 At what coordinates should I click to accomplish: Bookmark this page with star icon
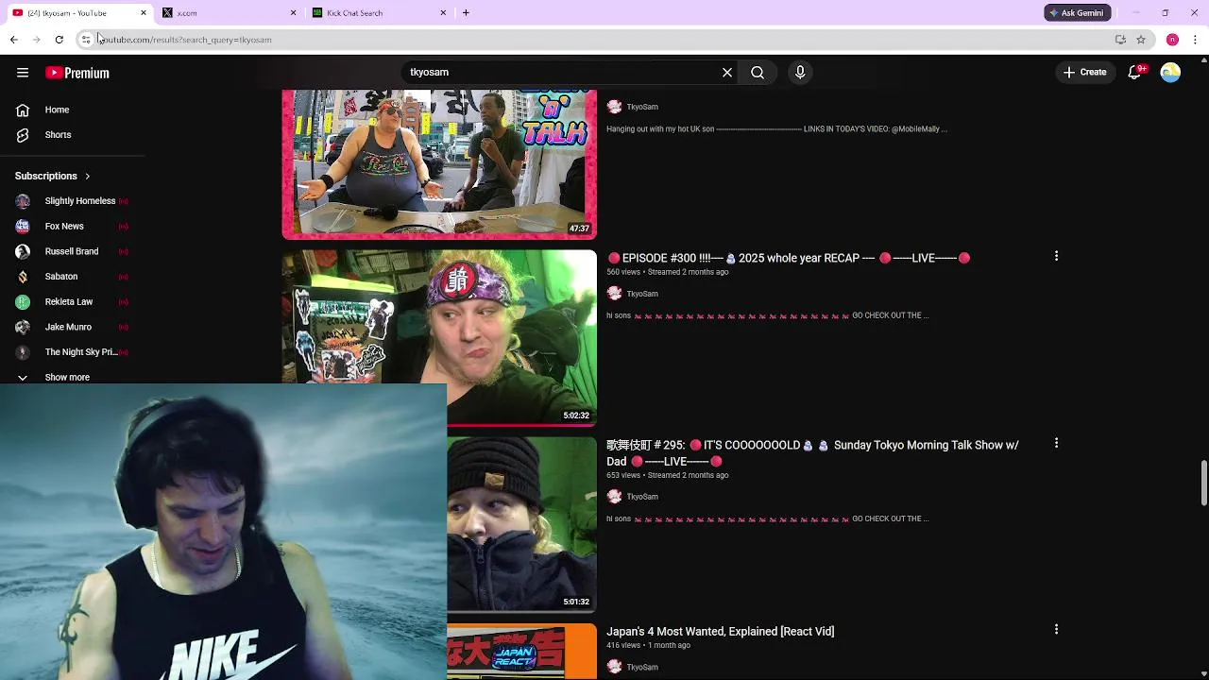1141,40
